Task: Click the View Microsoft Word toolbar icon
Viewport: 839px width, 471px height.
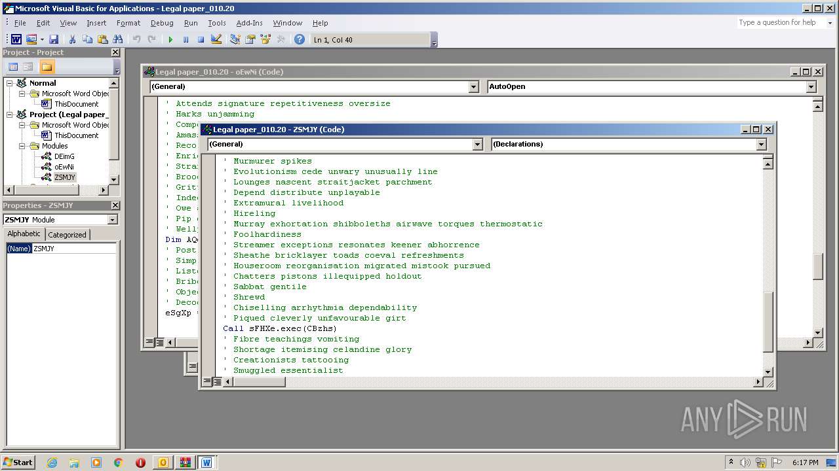Action: 16,39
